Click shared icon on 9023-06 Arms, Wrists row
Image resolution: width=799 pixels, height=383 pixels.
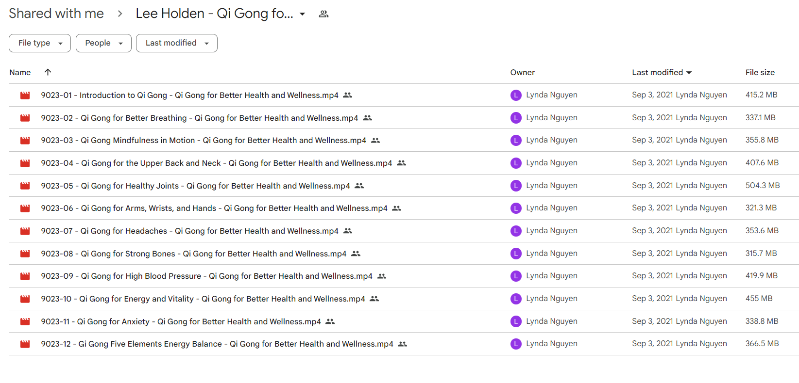coord(397,208)
